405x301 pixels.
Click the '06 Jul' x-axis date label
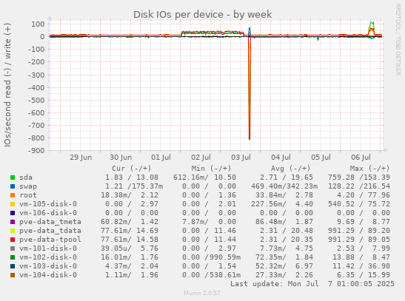[361, 158]
